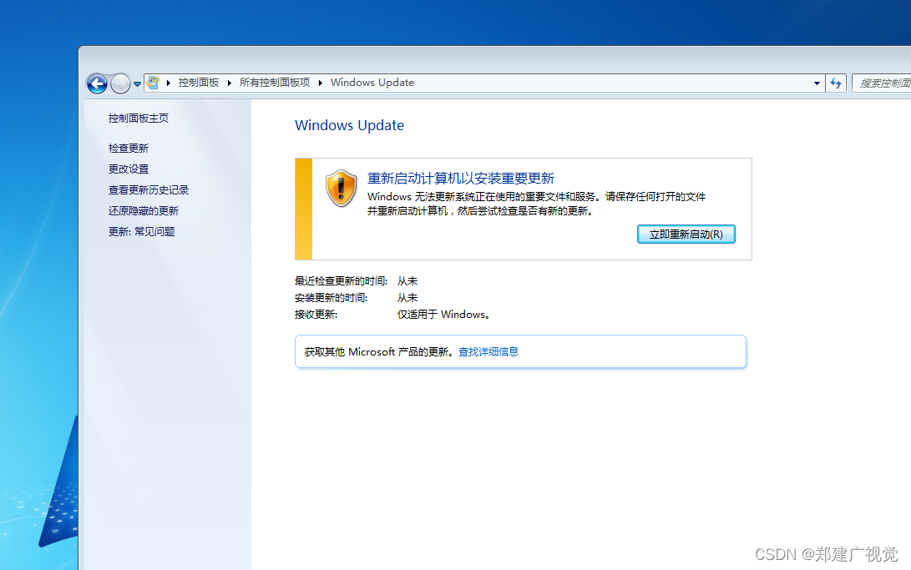
Task: Refresh the page with the refresh icon
Action: pos(836,83)
